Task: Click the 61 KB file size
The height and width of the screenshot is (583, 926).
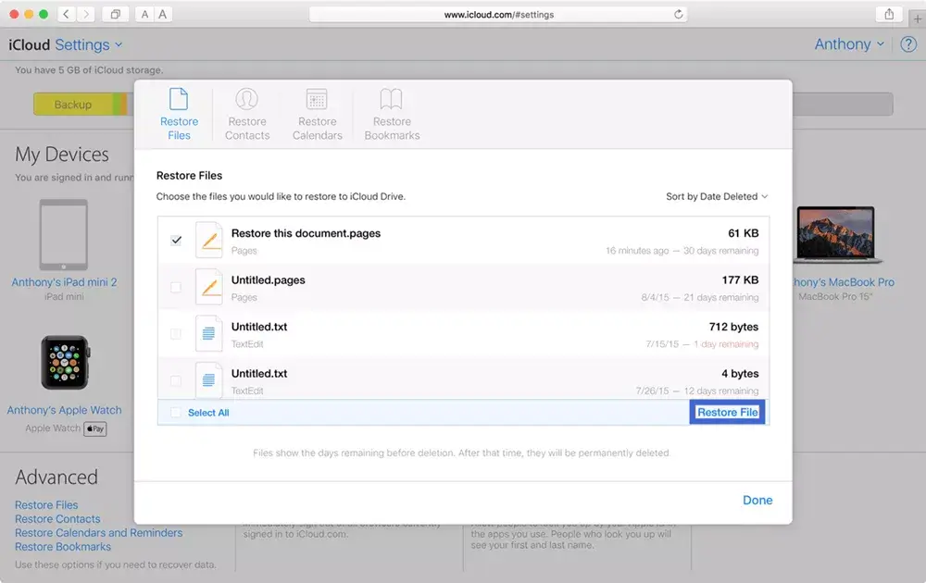Action: pyautogui.click(x=743, y=233)
